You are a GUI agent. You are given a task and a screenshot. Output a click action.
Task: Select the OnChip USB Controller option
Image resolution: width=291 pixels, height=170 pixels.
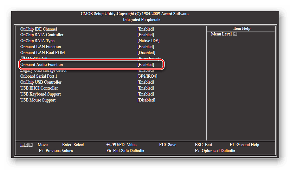click(41, 82)
